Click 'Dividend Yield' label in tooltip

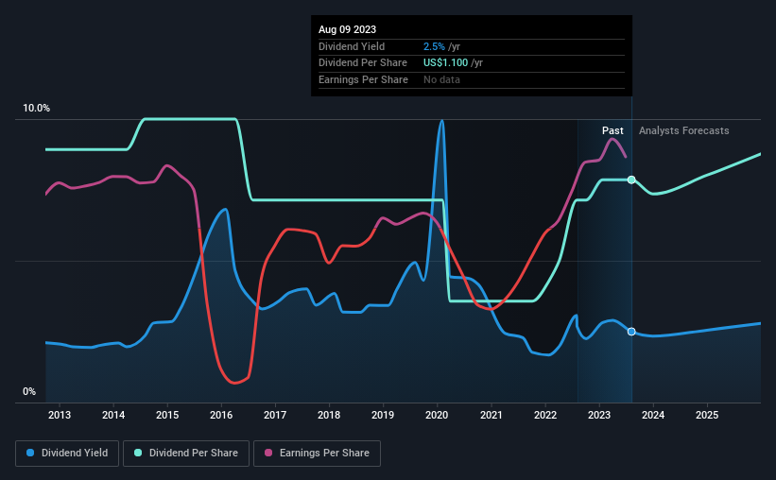click(352, 46)
